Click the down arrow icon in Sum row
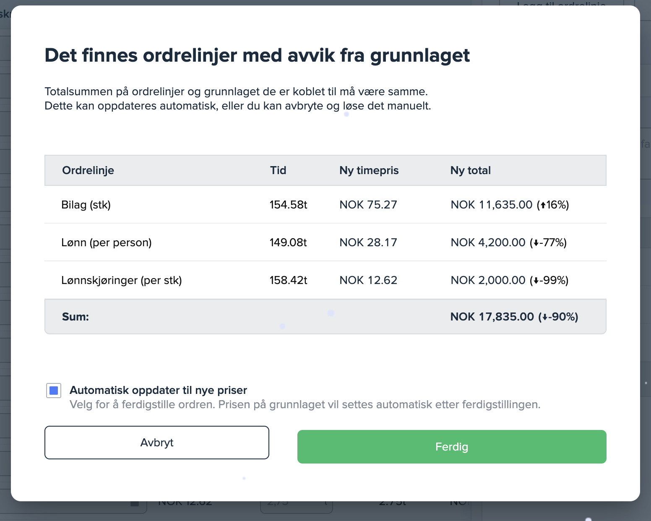The image size is (651, 521). [544, 317]
